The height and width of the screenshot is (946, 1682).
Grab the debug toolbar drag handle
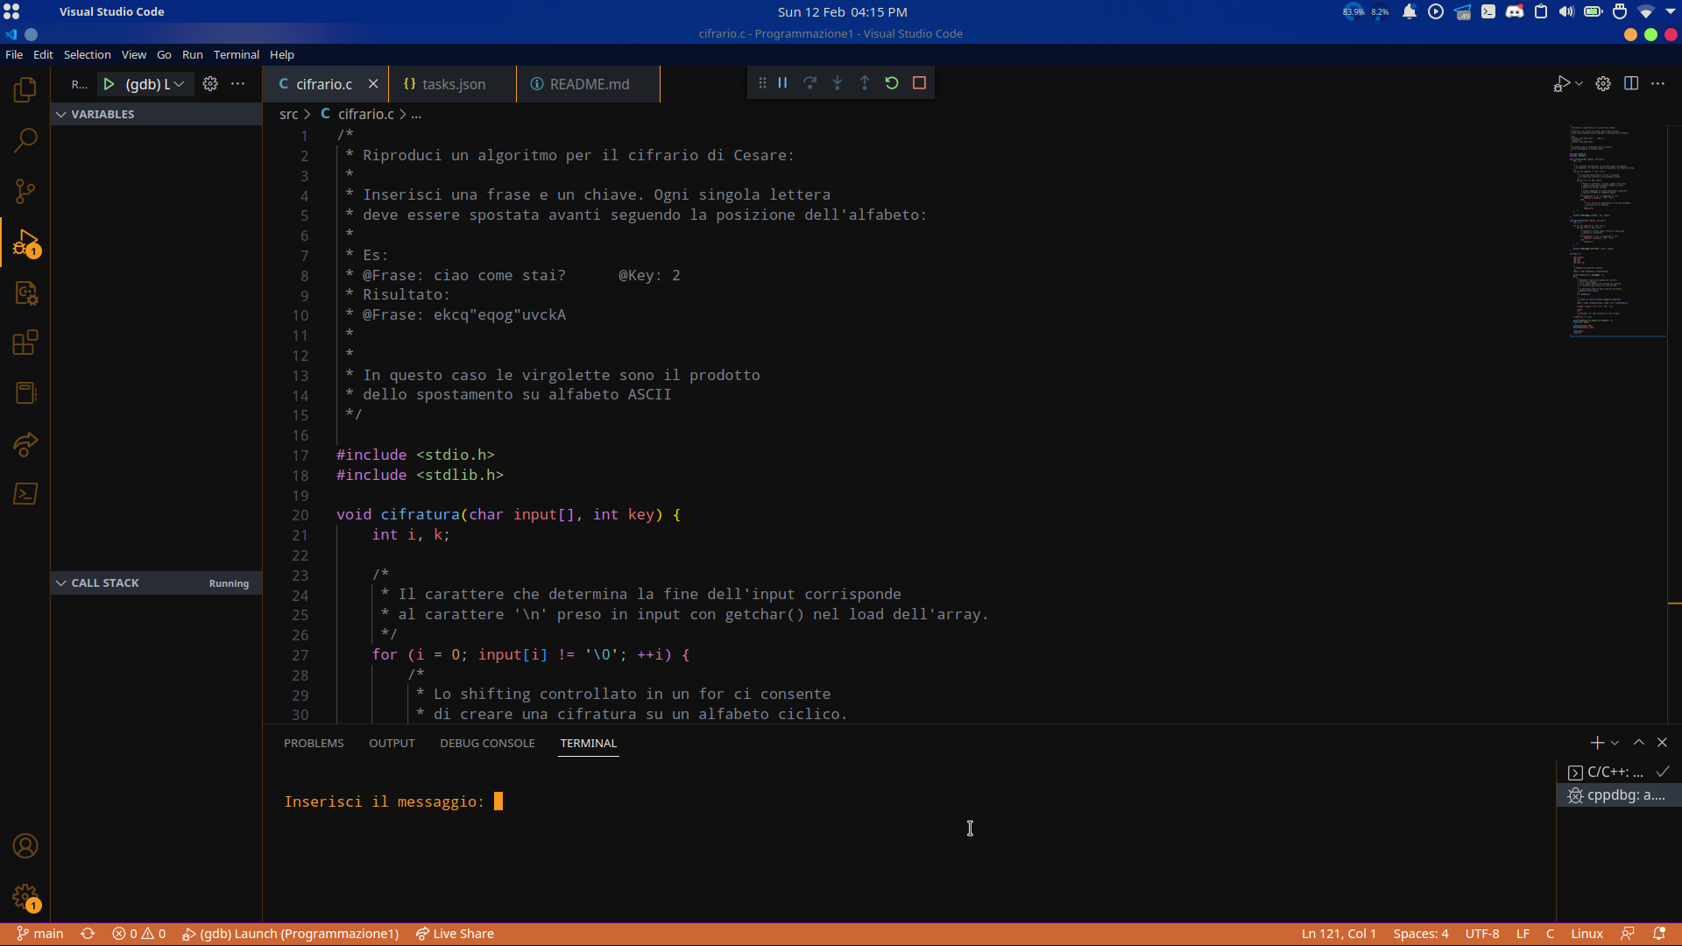point(762,83)
